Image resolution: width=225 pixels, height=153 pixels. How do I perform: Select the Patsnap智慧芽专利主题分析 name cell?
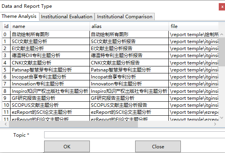coord(50,70)
